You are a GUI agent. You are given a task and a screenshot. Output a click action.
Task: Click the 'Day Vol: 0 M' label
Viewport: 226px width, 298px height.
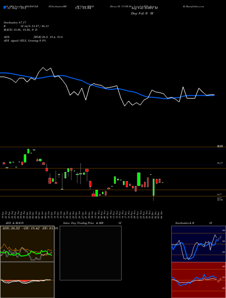(142, 14)
